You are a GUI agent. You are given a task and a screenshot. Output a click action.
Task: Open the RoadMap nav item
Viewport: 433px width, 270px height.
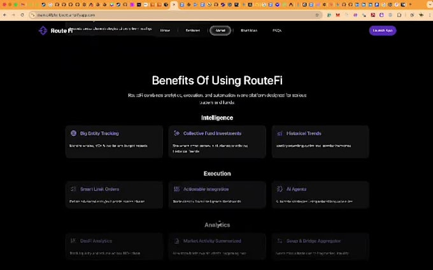click(249, 30)
